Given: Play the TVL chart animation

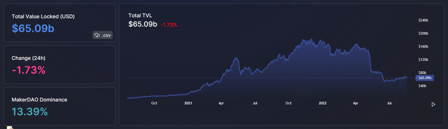Looking at the screenshot, I should (x=433, y=104).
